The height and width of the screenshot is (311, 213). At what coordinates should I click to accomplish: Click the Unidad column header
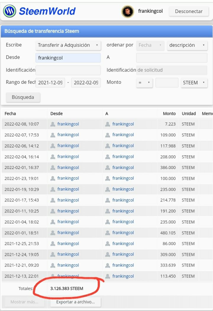coord(189,114)
